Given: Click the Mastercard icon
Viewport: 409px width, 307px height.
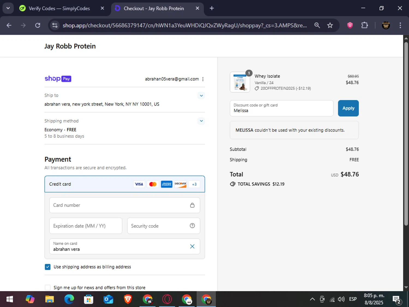Looking at the screenshot, I should pos(153,184).
